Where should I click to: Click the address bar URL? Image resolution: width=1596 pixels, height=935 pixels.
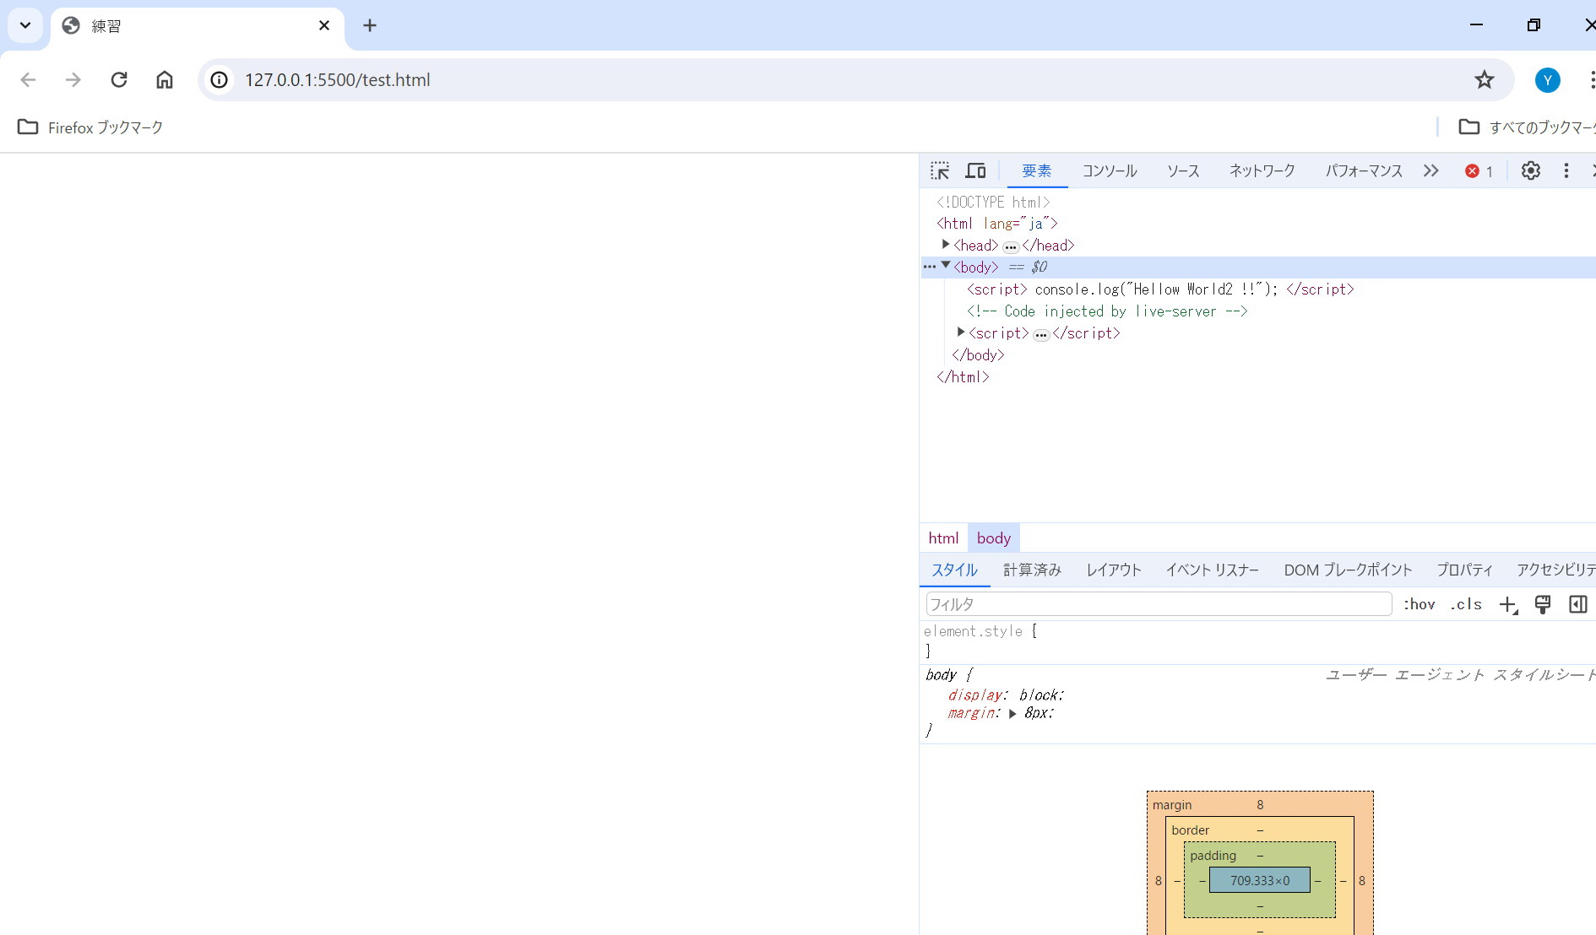pyautogui.click(x=338, y=80)
